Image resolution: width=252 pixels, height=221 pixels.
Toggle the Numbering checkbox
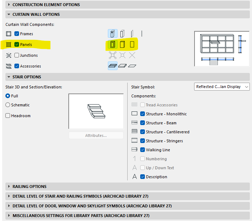click(x=143, y=159)
